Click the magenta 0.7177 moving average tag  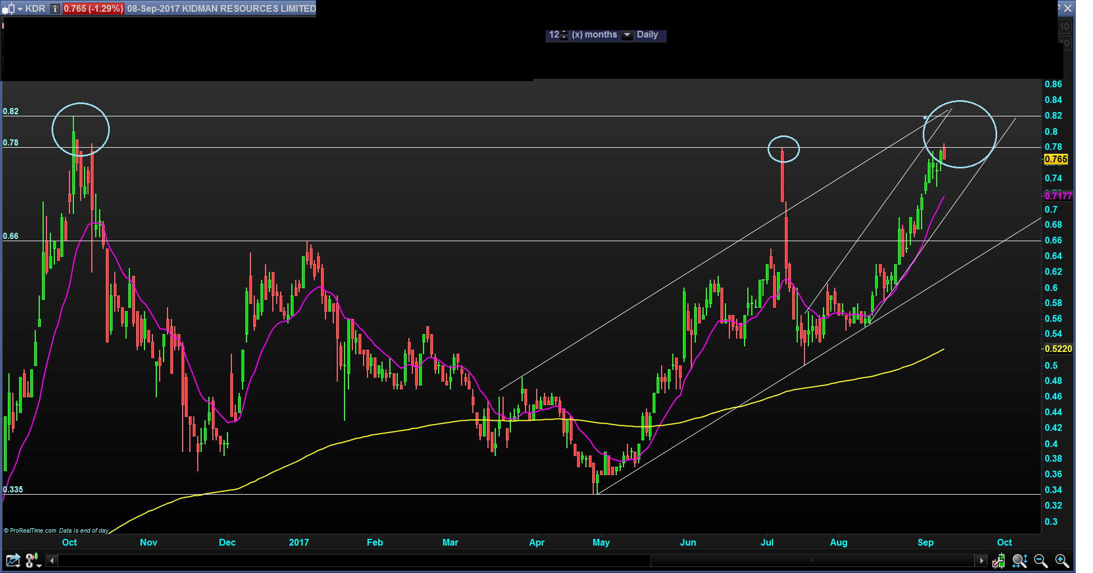[x=1058, y=196]
